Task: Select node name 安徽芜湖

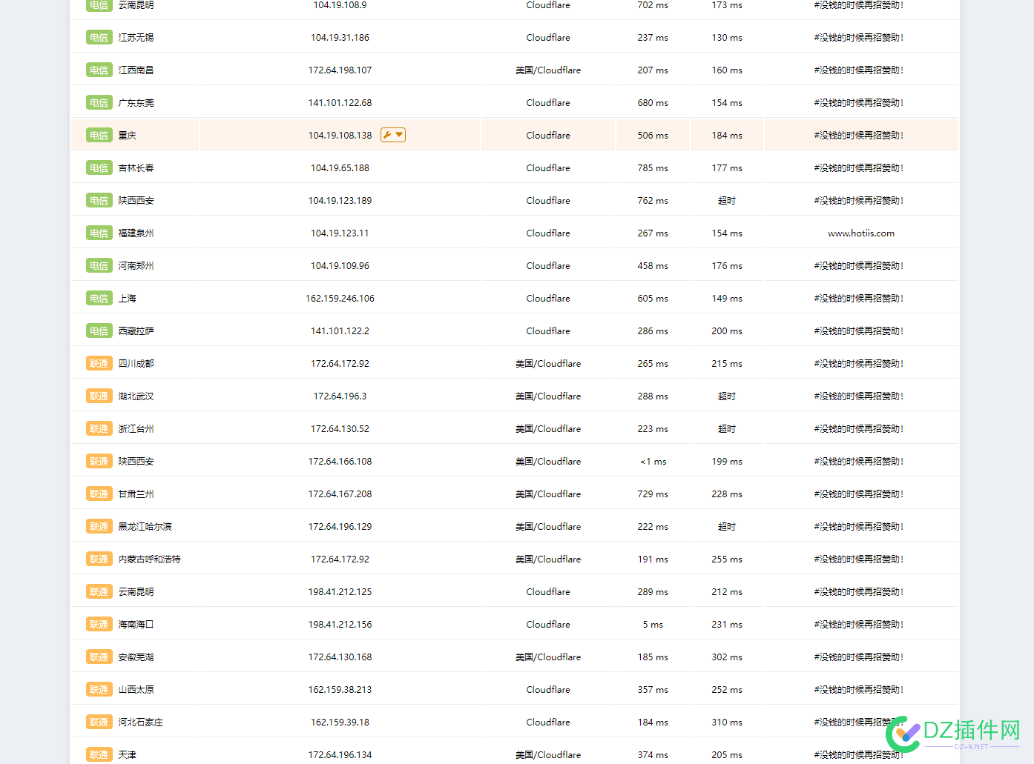Action: [136, 657]
